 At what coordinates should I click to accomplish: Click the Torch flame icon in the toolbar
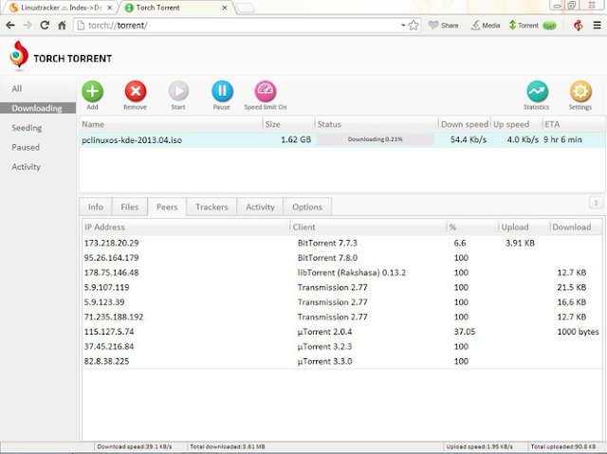tap(578, 26)
